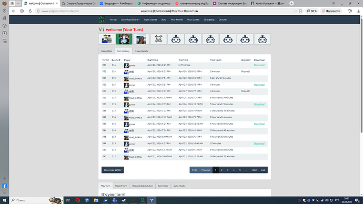Open the Surrender tab
Screen dimensions: 363x204
(163, 186)
